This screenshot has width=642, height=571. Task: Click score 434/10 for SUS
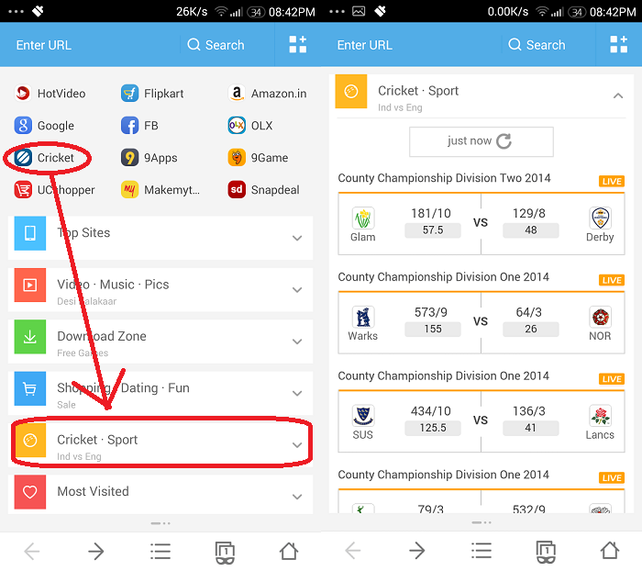point(431,411)
